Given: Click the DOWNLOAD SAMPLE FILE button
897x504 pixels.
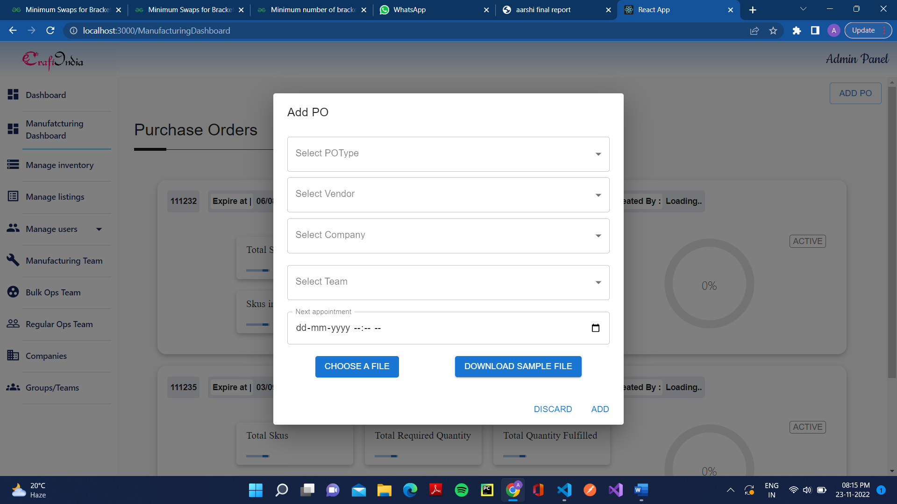Looking at the screenshot, I should coord(518,366).
